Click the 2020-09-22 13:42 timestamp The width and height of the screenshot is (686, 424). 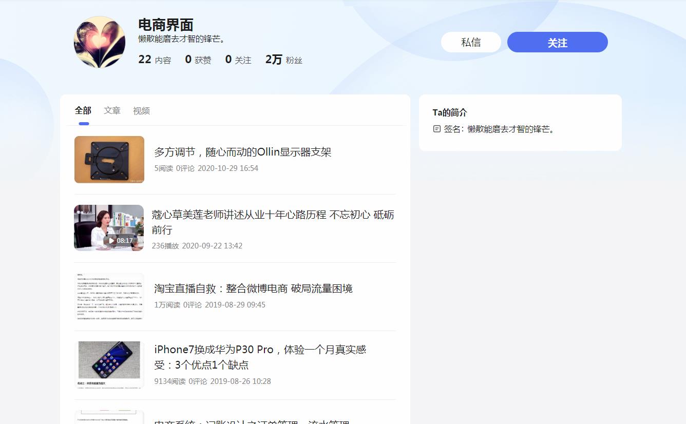click(212, 245)
